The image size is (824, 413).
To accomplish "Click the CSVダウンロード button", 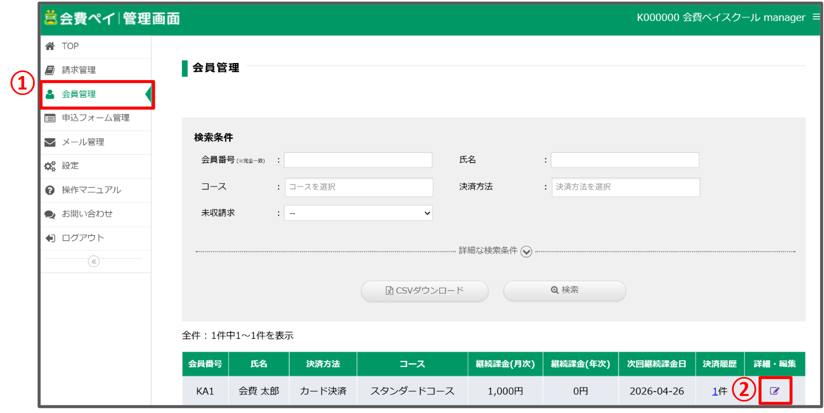I will 424,291.
